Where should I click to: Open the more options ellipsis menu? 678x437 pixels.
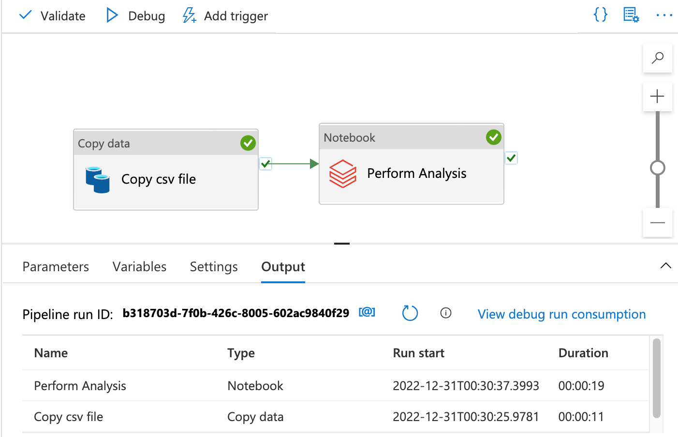tap(664, 15)
